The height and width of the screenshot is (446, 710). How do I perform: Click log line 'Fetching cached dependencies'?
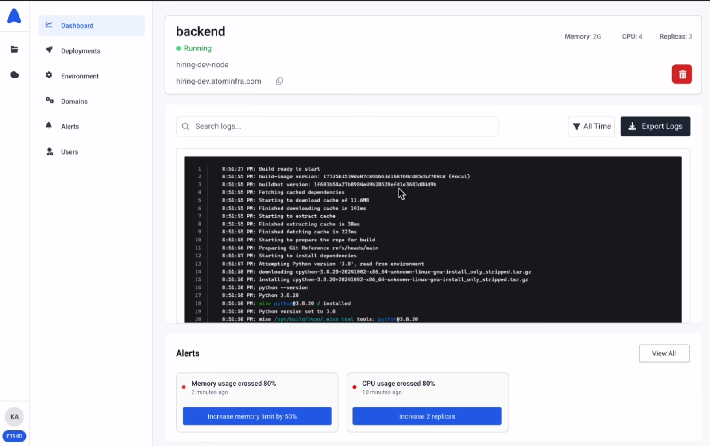(x=301, y=192)
